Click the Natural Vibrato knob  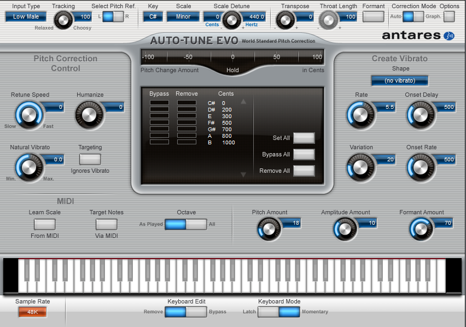29,167
